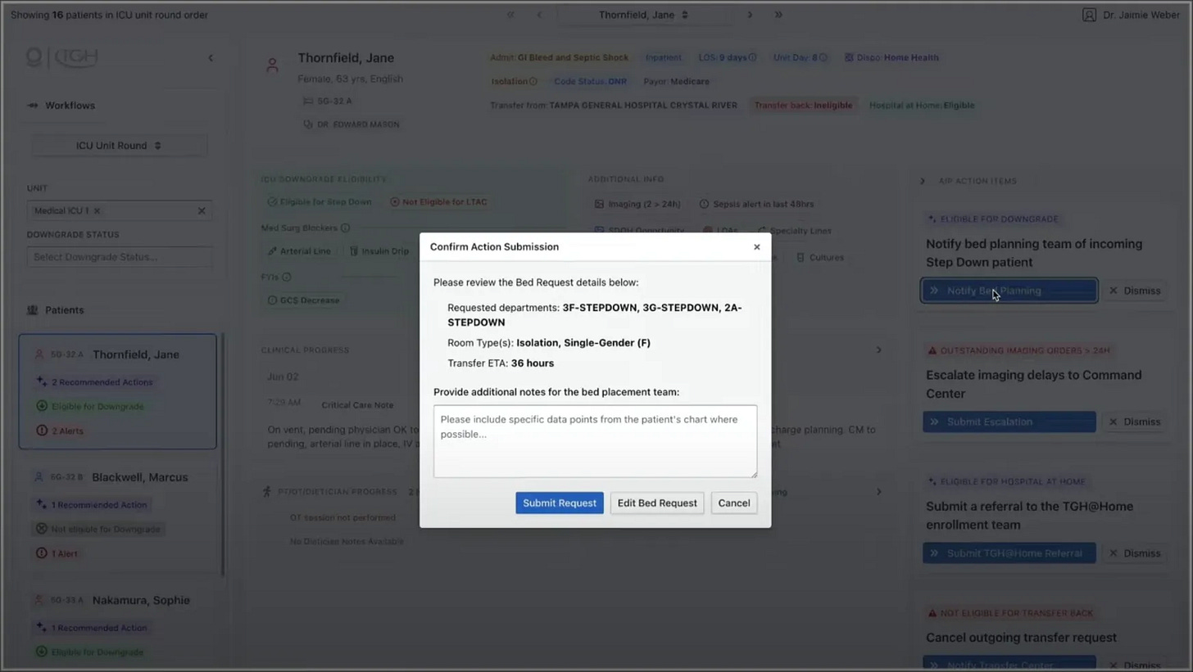Dismiss the Eligible for Downgrade action

pyautogui.click(x=1134, y=291)
